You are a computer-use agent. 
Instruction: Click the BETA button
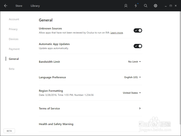tap(9, 131)
